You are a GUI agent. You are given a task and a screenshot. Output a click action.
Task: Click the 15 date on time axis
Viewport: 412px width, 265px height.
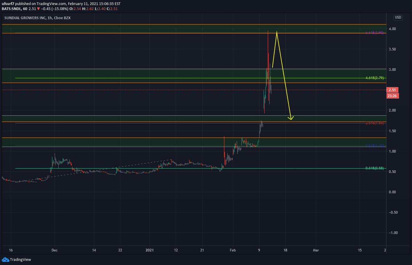pyautogui.click(x=360, y=250)
